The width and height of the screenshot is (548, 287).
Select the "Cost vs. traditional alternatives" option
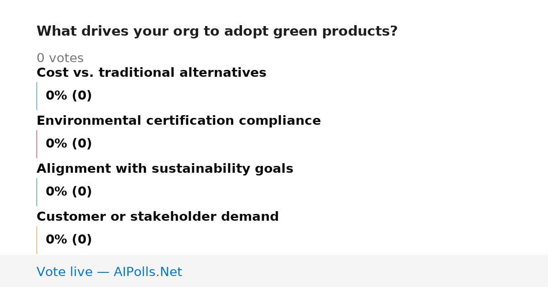click(151, 73)
